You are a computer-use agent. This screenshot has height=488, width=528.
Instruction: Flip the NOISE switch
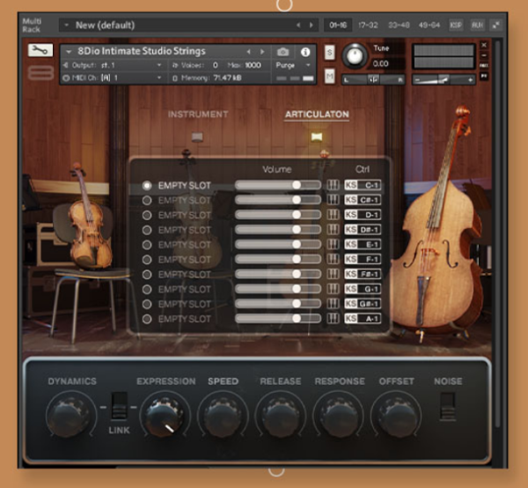pos(448,406)
